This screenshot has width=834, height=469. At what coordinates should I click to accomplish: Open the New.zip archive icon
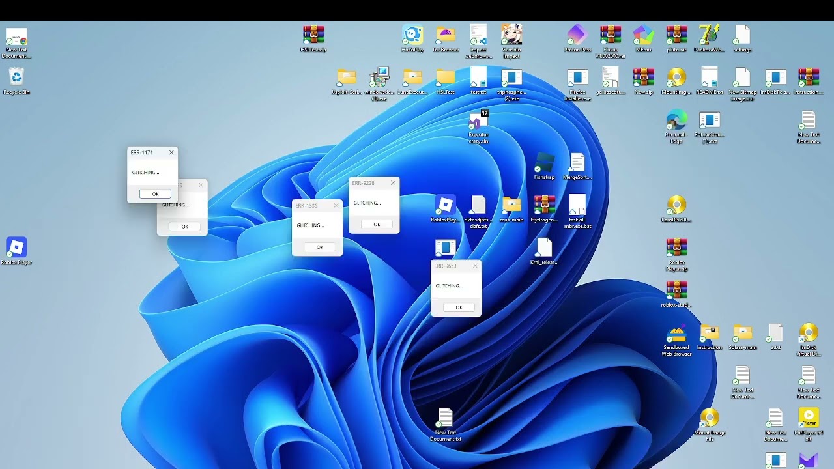coord(643,81)
